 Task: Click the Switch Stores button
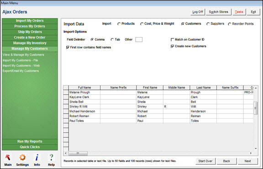(x=219, y=12)
